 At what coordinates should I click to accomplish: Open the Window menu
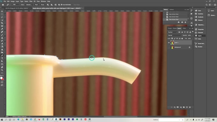(43, 1)
